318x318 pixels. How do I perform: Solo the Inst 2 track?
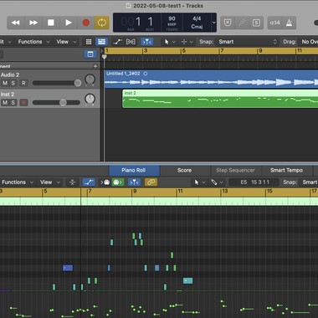pos(13,103)
